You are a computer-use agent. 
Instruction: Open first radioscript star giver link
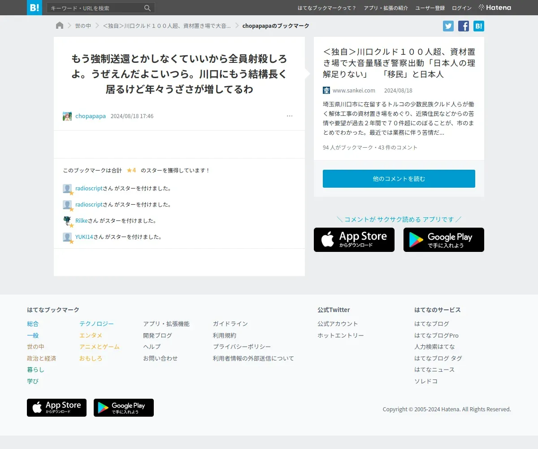tap(89, 189)
